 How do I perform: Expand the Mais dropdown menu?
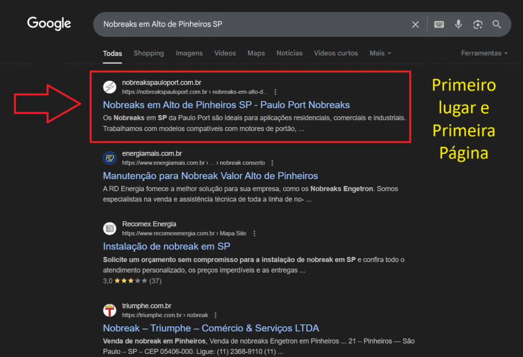(380, 53)
